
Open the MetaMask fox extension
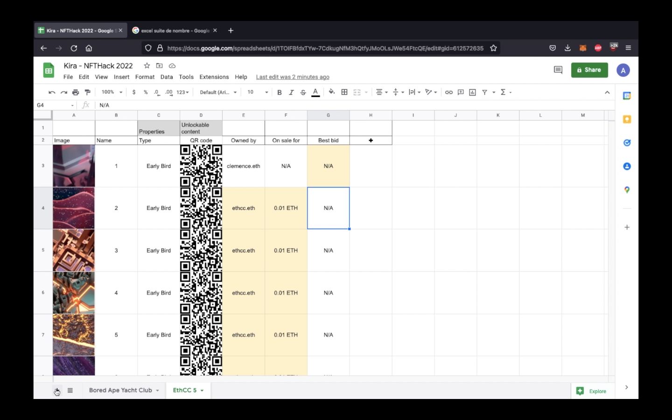pyautogui.click(x=583, y=48)
